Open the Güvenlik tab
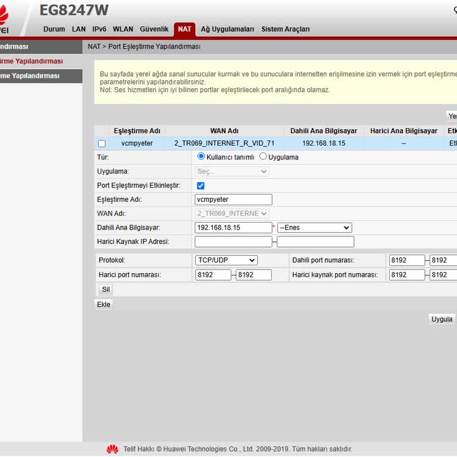Screen dimensions: 457x457 click(154, 29)
